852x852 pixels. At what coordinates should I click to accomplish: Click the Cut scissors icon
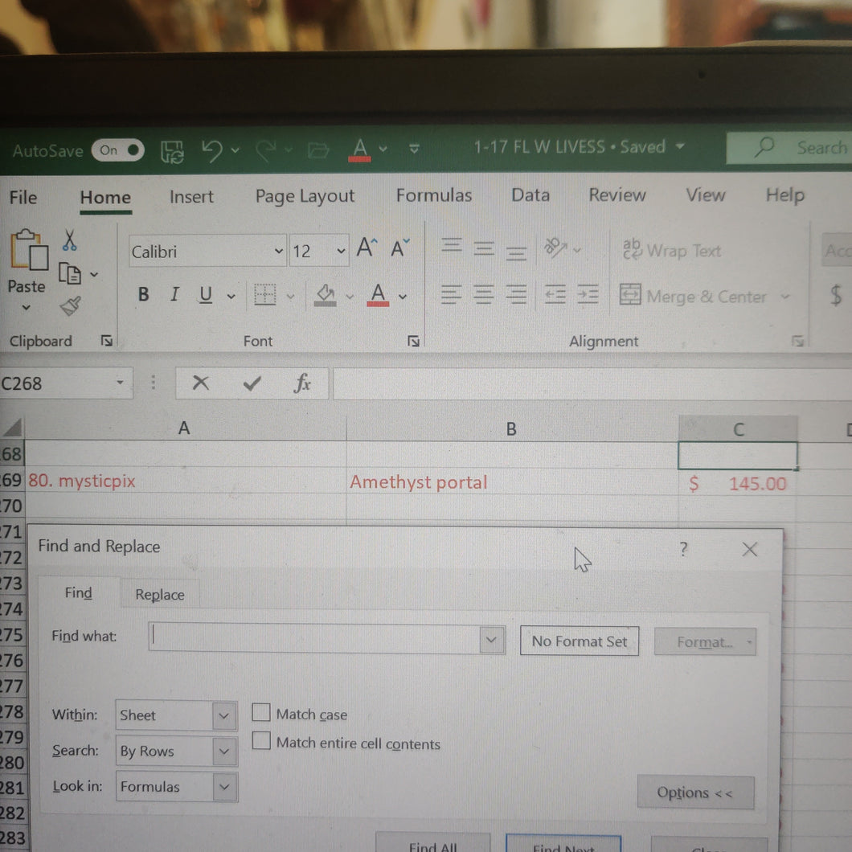69,240
